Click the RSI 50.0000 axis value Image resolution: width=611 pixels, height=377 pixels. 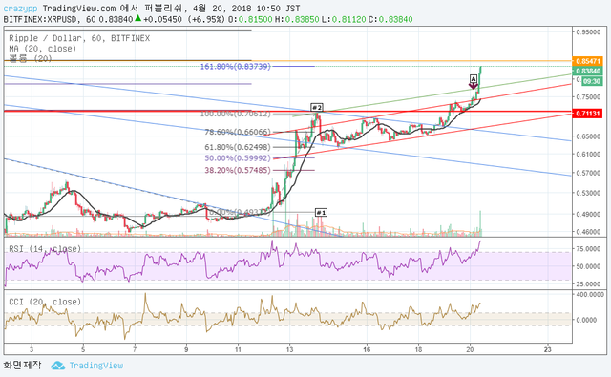588,266
